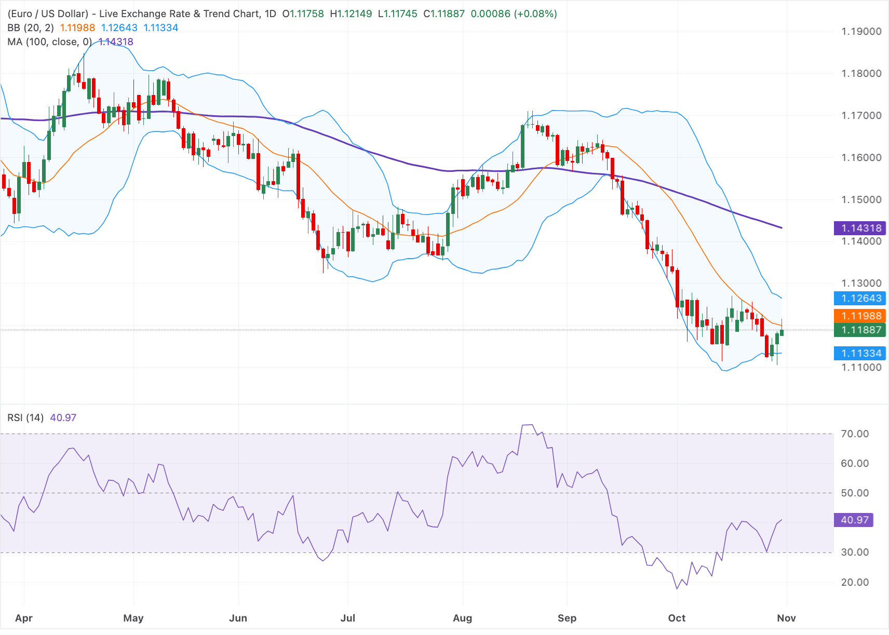The height and width of the screenshot is (635, 889).
Task: Click the orange 1.11988 middle band price tag
Action: pyautogui.click(x=860, y=316)
